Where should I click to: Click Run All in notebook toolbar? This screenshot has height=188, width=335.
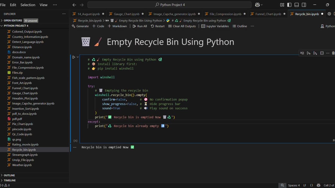pyautogui.click(x=139, y=26)
